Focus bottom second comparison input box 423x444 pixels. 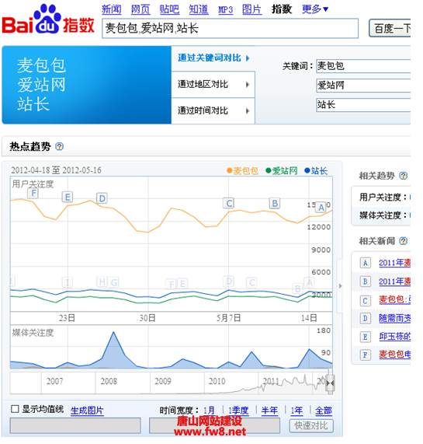pyautogui.click(x=214, y=425)
